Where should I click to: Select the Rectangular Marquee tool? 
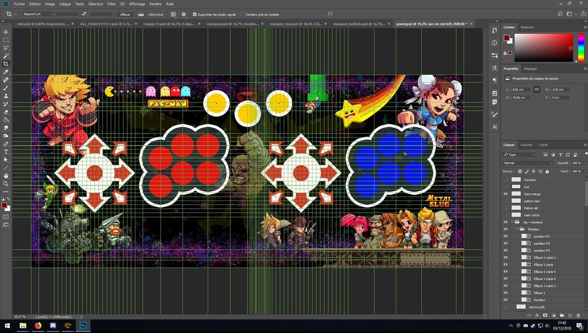coord(6,40)
